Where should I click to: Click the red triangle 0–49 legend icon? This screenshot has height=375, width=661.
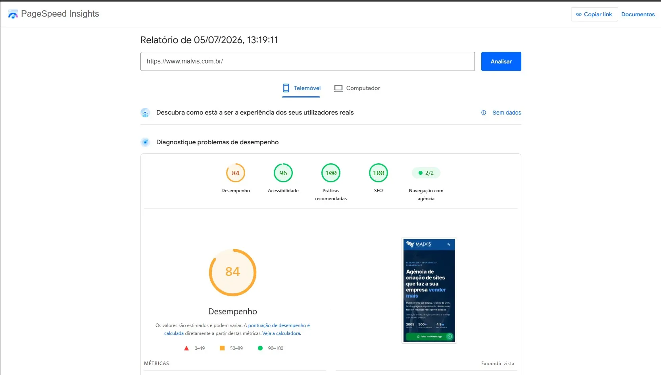[186, 348]
